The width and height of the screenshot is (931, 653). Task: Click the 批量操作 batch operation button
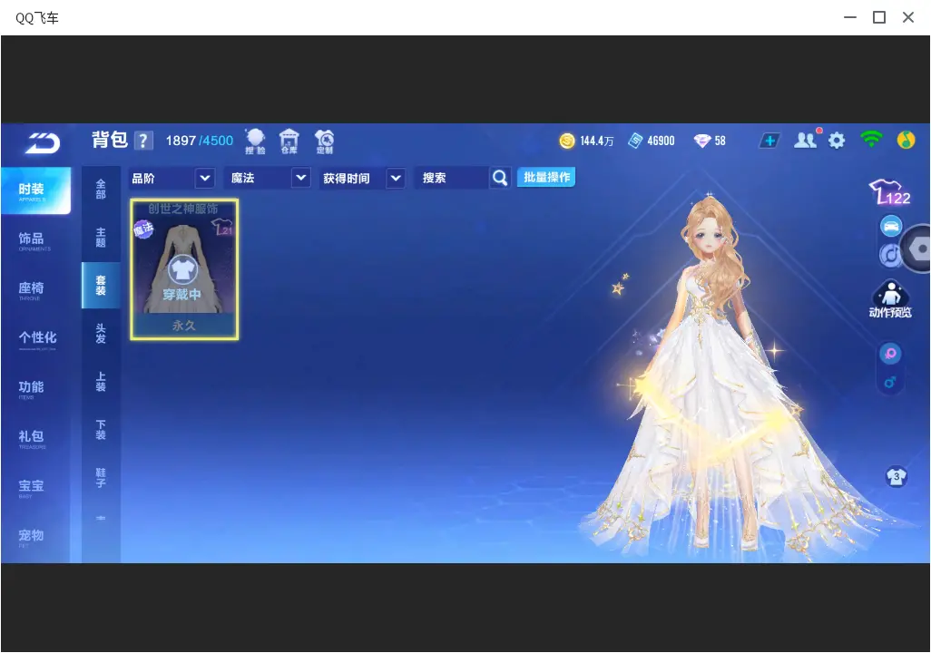[x=546, y=177]
